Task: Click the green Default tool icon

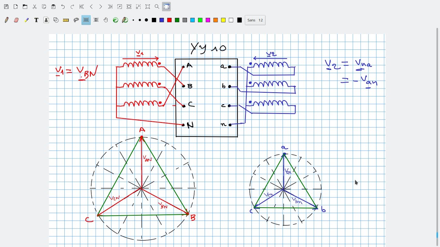Action: click(x=115, y=20)
